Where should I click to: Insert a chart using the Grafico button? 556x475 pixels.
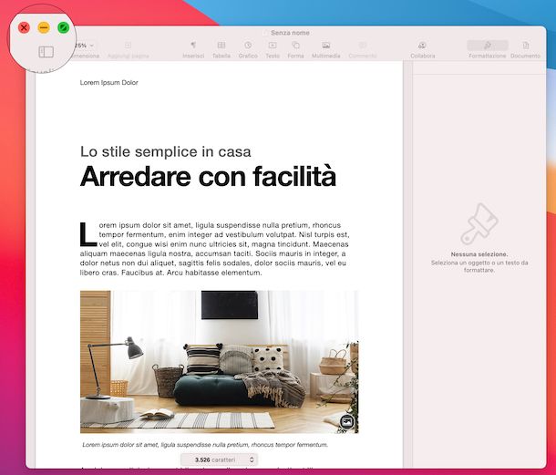248,49
